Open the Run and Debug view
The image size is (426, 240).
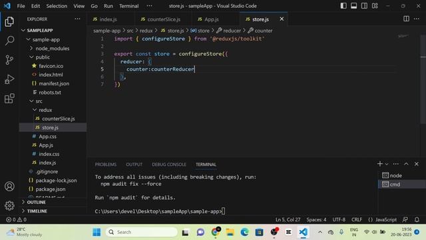[x=9, y=79]
